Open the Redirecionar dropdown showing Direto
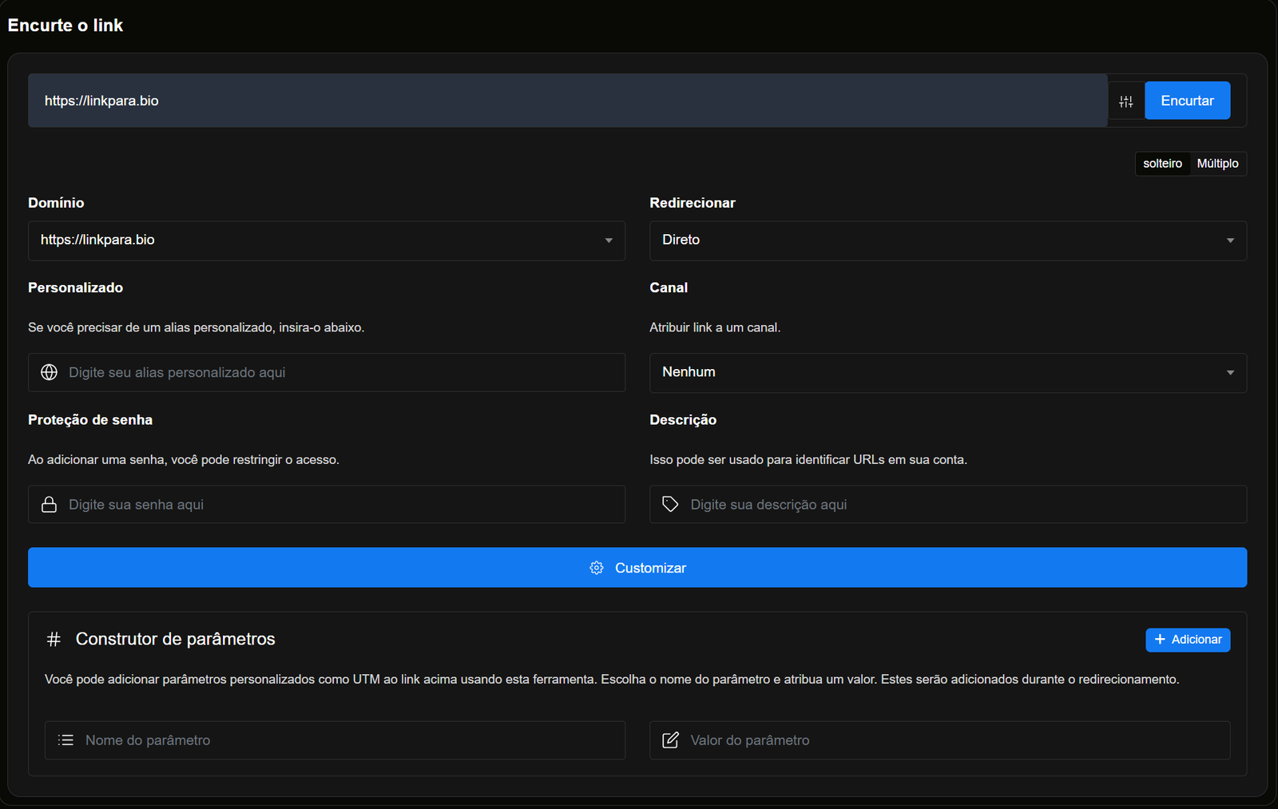 (x=947, y=240)
